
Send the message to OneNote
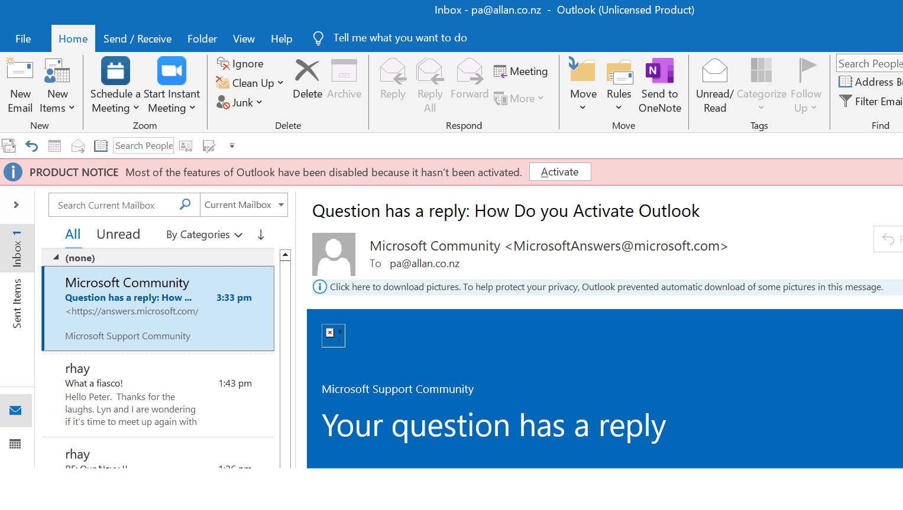click(x=659, y=85)
